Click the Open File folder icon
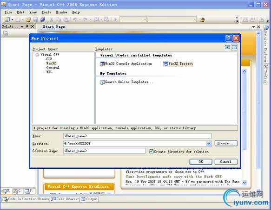The image size is (271, 210). (x=28, y=19)
